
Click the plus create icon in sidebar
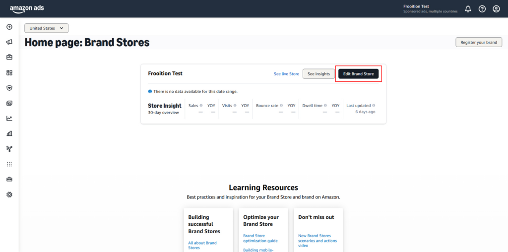click(x=9, y=27)
